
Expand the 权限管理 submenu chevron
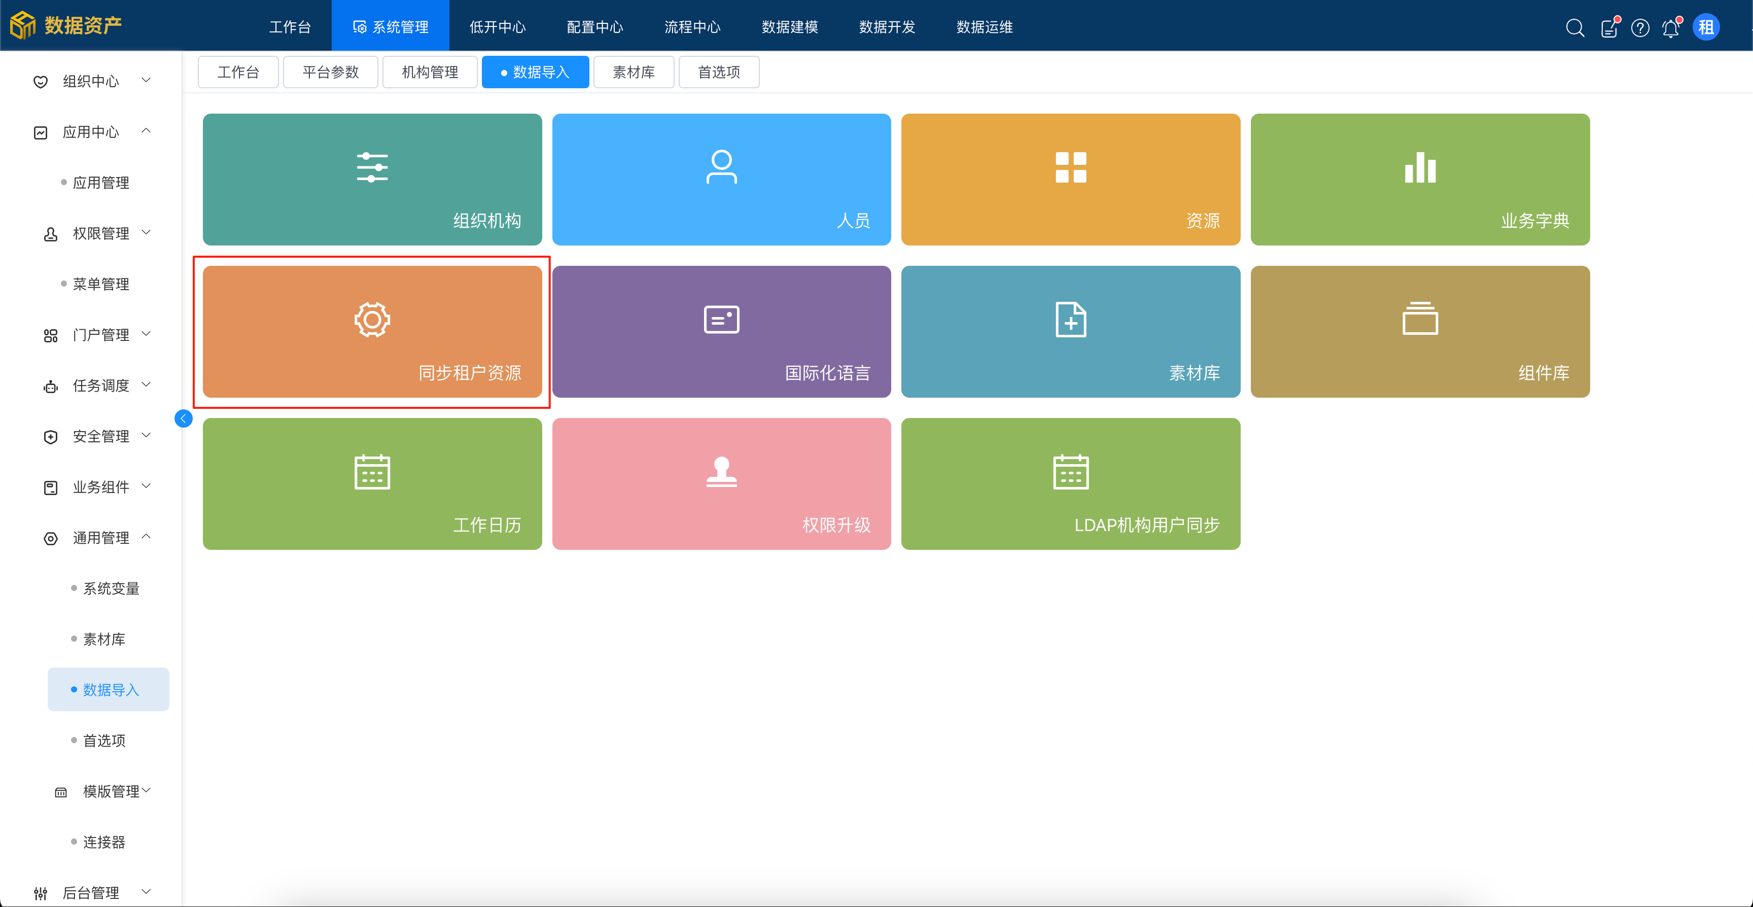click(x=146, y=233)
